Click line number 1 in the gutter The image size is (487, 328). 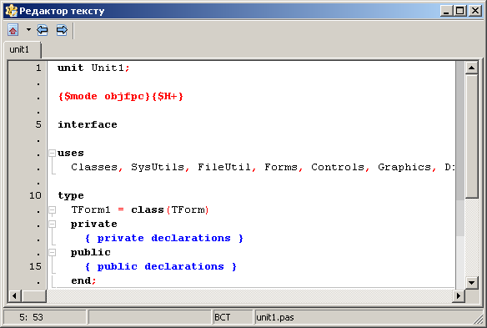click(x=38, y=68)
